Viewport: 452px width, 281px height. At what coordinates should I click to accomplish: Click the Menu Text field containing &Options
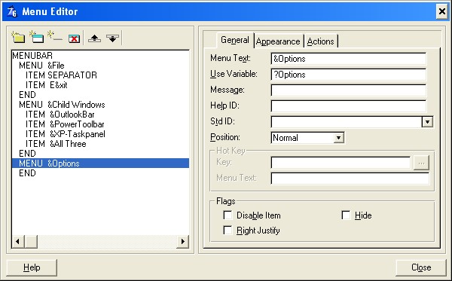click(x=348, y=59)
